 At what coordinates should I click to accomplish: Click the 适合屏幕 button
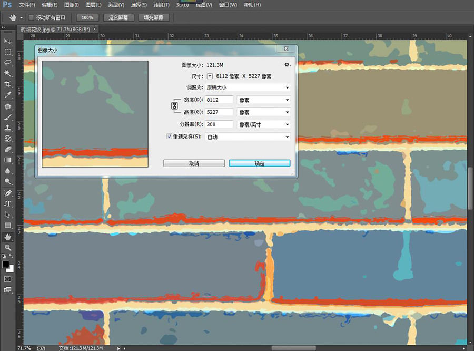coord(118,18)
